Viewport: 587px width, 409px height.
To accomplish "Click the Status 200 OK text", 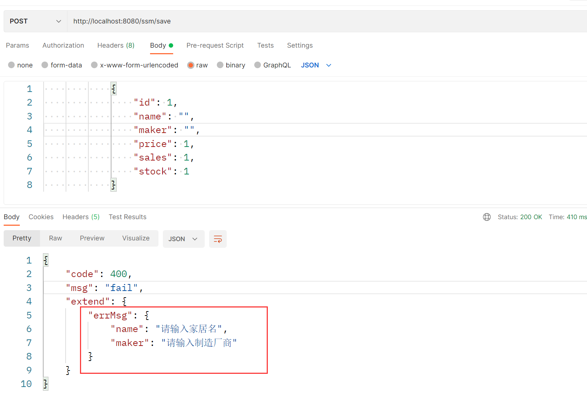I will (x=520, y=217).
